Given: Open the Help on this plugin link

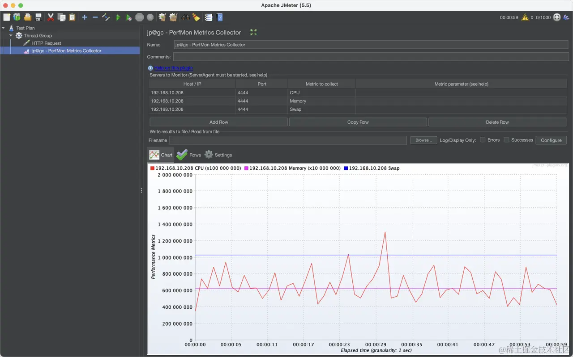Looking at the screenshot, I should pyautogui.click(x=174, y=68).
